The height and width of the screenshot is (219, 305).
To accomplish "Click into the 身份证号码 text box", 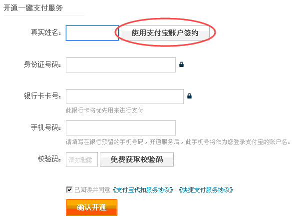I will pyautogui.click(x=120, y=65).
